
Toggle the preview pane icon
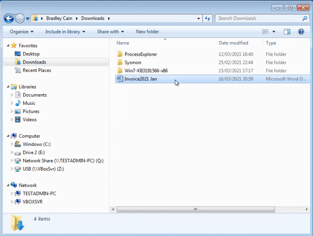[287, 32]
